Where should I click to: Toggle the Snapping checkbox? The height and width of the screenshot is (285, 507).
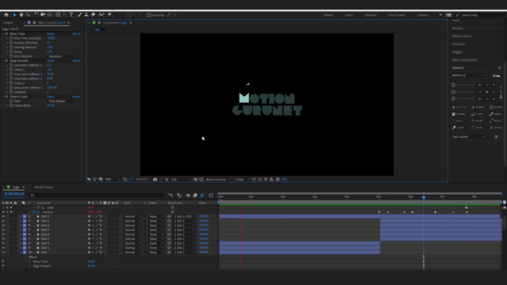(149, 15)
